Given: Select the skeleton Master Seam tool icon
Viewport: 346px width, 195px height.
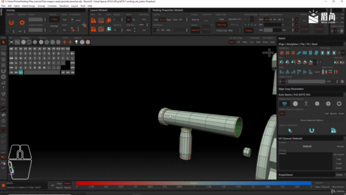Looking at the screenshot, I should click(x=306, y=103).
